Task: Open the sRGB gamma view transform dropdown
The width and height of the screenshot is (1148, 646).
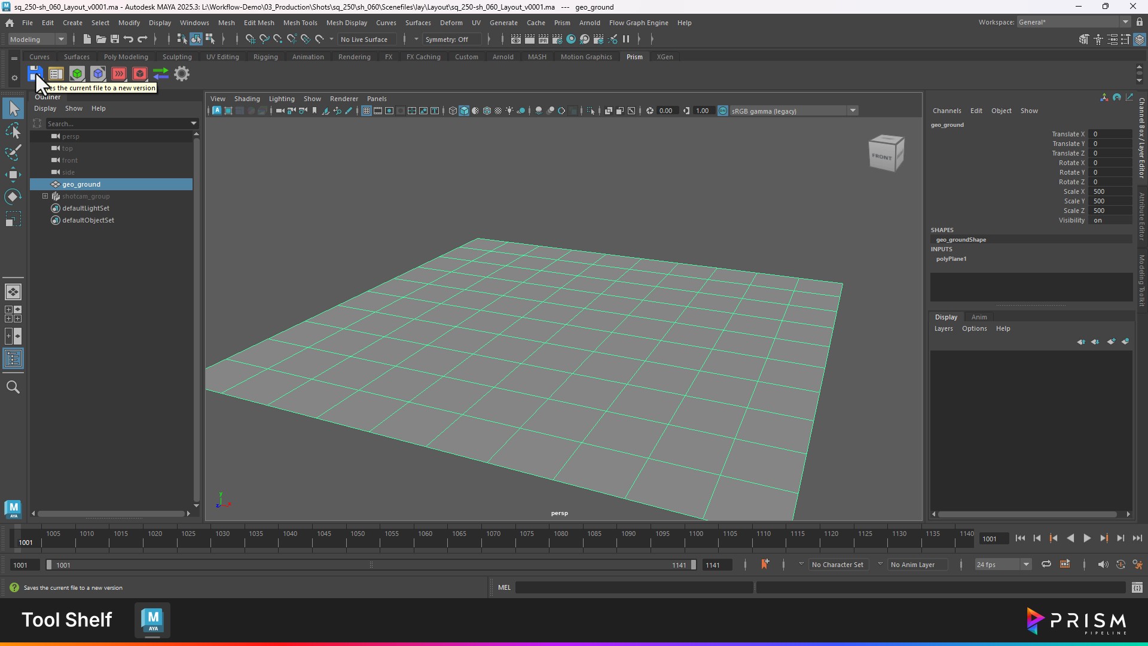Action: click(x=853, y=111)
